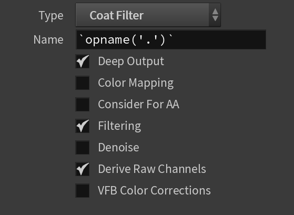Image resolution: width=294 pixels, height=215 pixels.
Task: Turn on the Denoise checkbox
Action: [83, 148]
